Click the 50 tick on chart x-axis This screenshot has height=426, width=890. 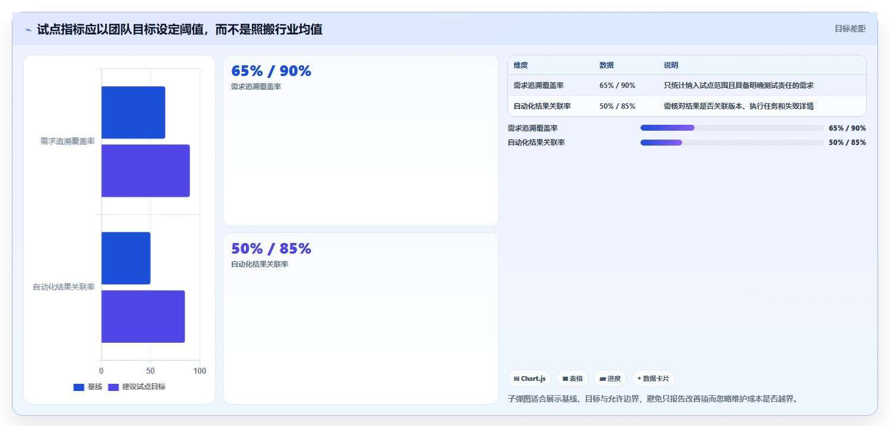tap(150, 371)
